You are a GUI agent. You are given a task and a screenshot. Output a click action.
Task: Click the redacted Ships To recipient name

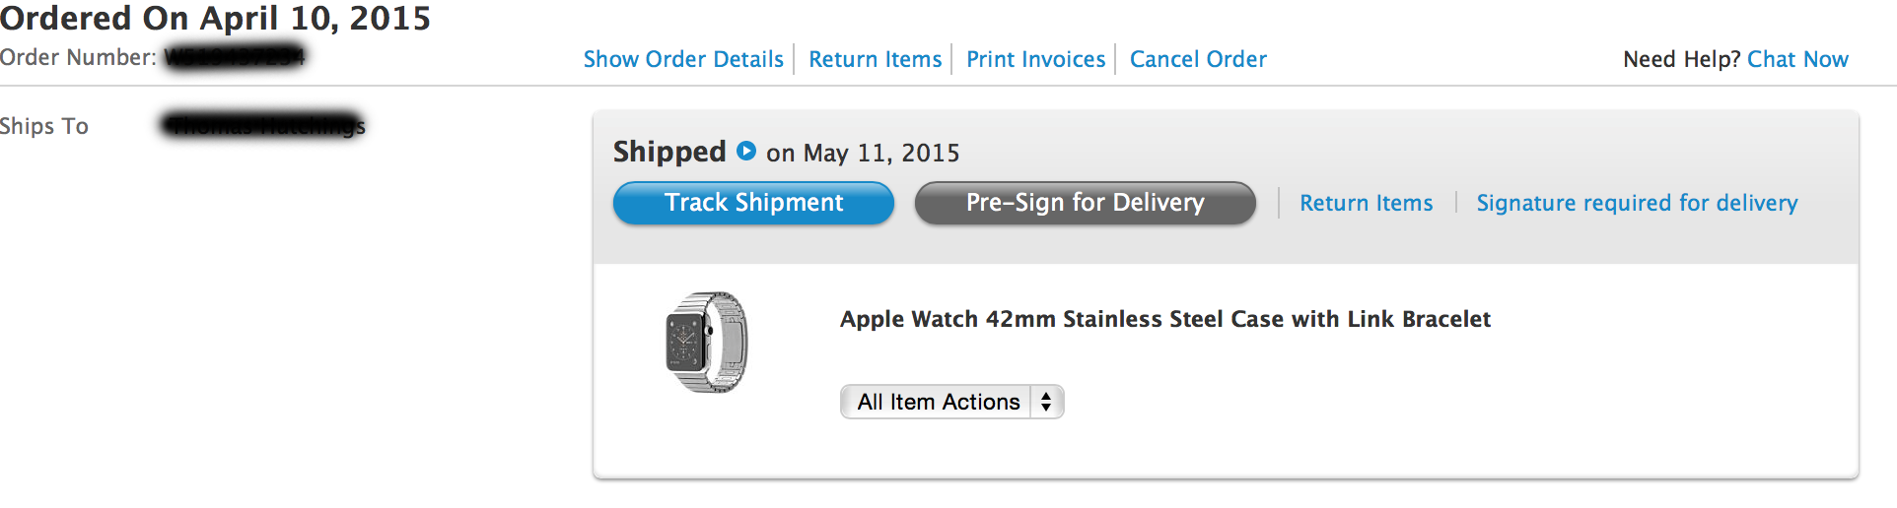point(263,125)
